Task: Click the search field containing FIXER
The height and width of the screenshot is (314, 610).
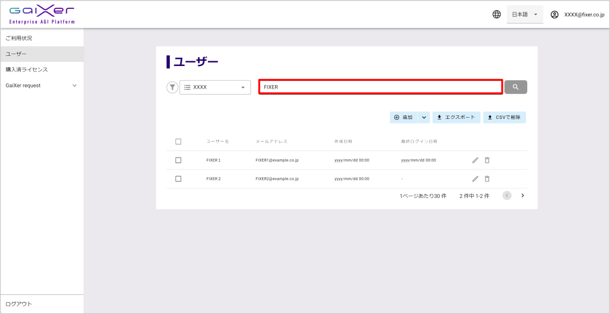Action: pos(380,87)
